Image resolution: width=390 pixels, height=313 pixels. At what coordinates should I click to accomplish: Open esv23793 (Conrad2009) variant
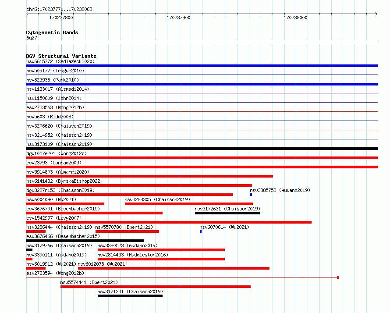click(x=54, y=163)
